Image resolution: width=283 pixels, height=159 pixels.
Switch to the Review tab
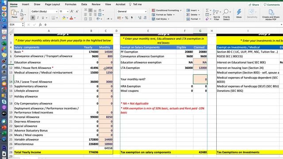[96, 4]
